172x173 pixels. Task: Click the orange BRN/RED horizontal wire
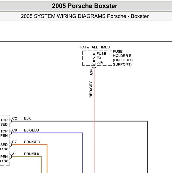[29, 145]
